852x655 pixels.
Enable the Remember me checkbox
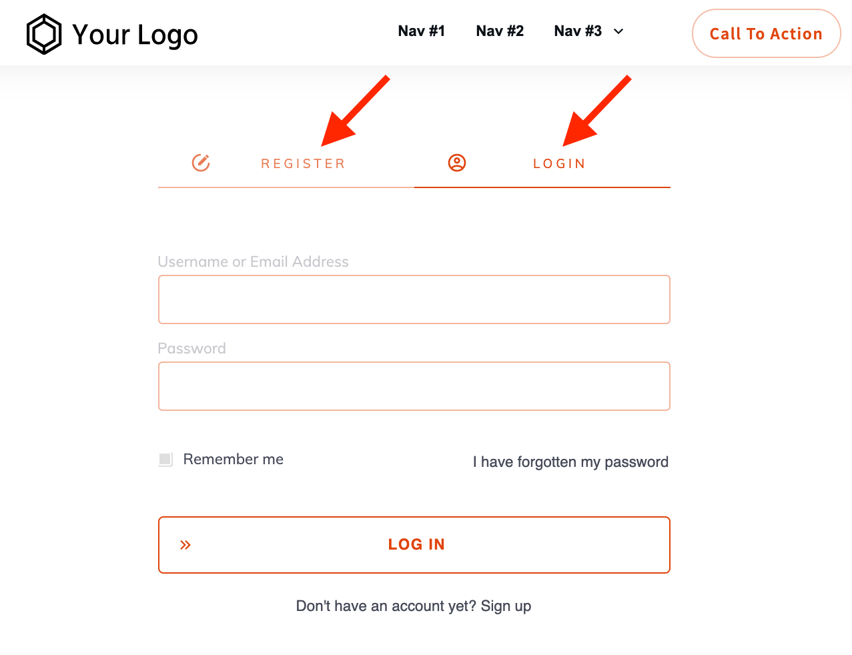tap(165, 459)
